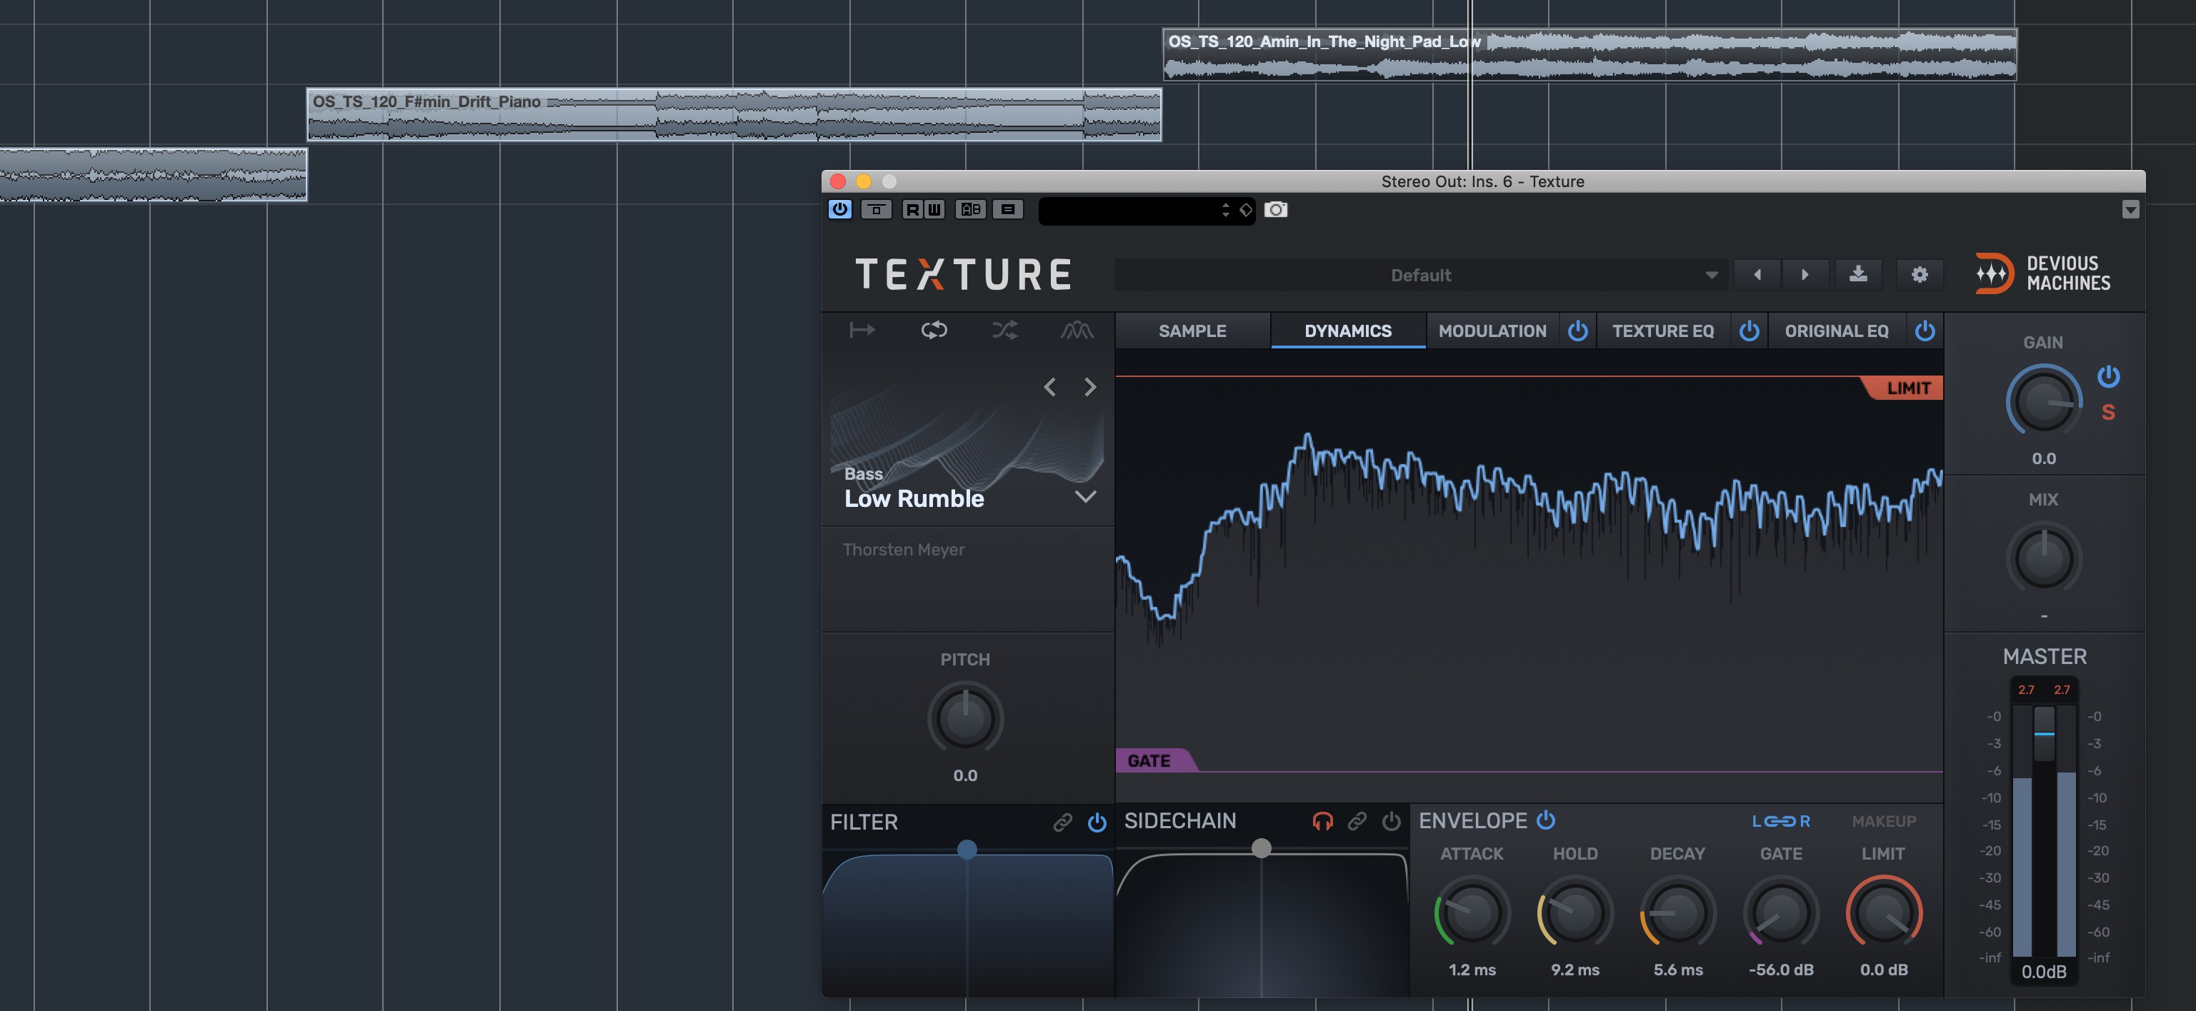
Task: Reset the left 2.7 peak indicator
Action: click(x=2027, y=690)
